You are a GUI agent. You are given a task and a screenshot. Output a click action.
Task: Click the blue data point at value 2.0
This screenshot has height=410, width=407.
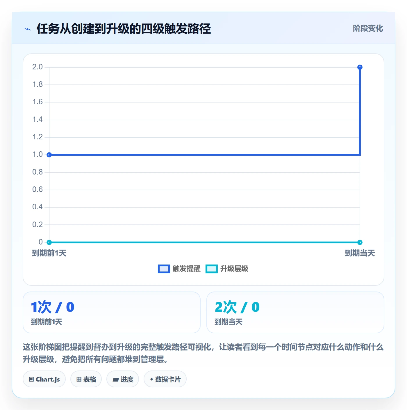pyautogui.click(x=360, y=67)
